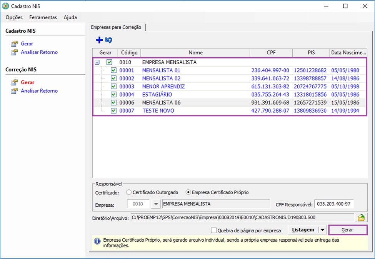This screenshot has width=375, height=259.
Task: Click the Data Nascimento column header
Action: tap(348, 53)
